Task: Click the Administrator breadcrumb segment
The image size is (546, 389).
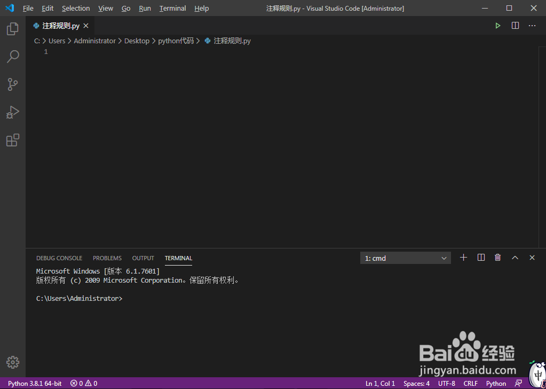Action: 94,41
